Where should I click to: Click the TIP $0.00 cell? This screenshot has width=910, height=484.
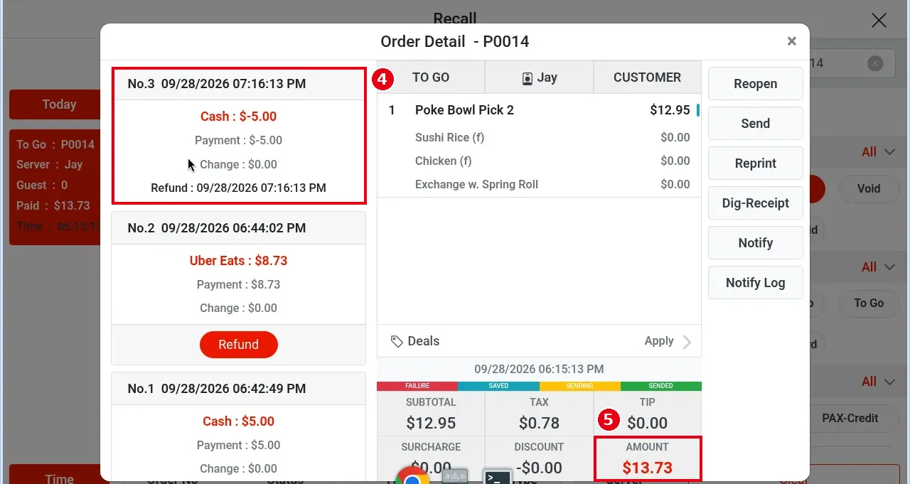click(647, 414)
